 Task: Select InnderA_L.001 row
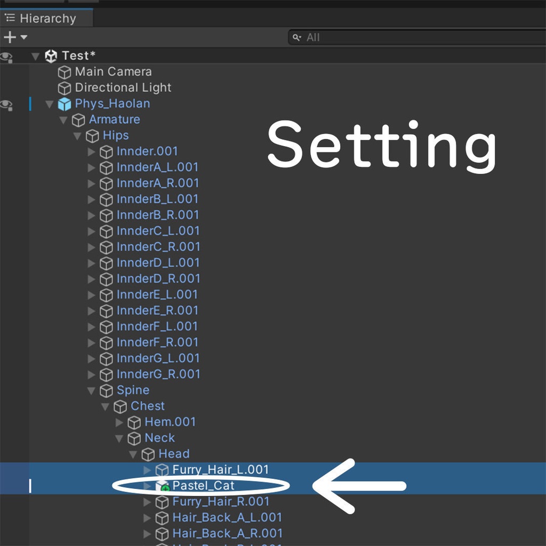coord(157,167)
